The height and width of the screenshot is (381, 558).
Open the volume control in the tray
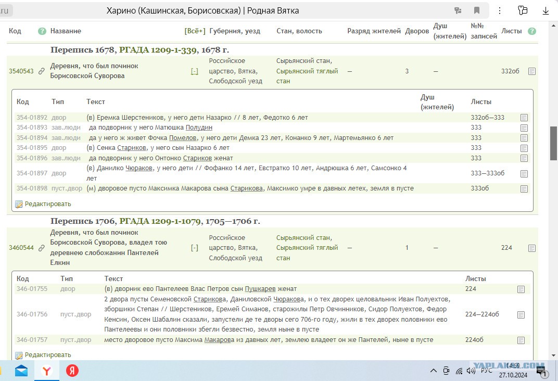coord(471,371)
